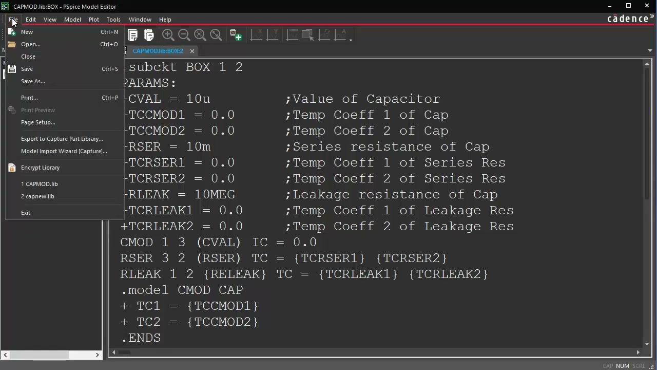
Task: Click the '+ TC2 = {TCCMOD2}' line
Action: point(189,322)
